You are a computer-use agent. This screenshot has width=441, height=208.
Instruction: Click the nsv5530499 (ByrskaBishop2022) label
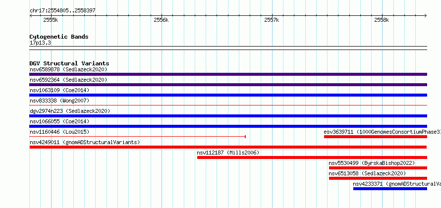click(372, 163)
